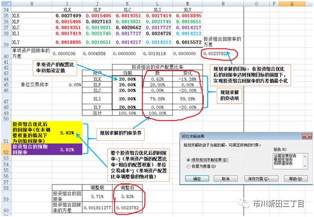Select 极限值报告 in reports list
The height and width of the screenshot is (217, 314).
point(282,163)
